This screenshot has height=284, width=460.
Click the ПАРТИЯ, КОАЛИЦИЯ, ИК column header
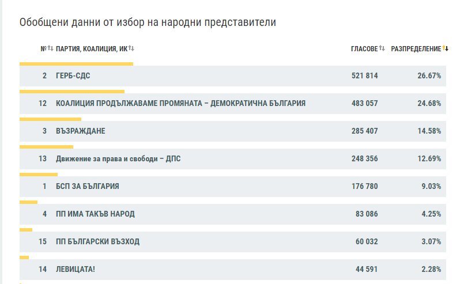pos(92,48)
